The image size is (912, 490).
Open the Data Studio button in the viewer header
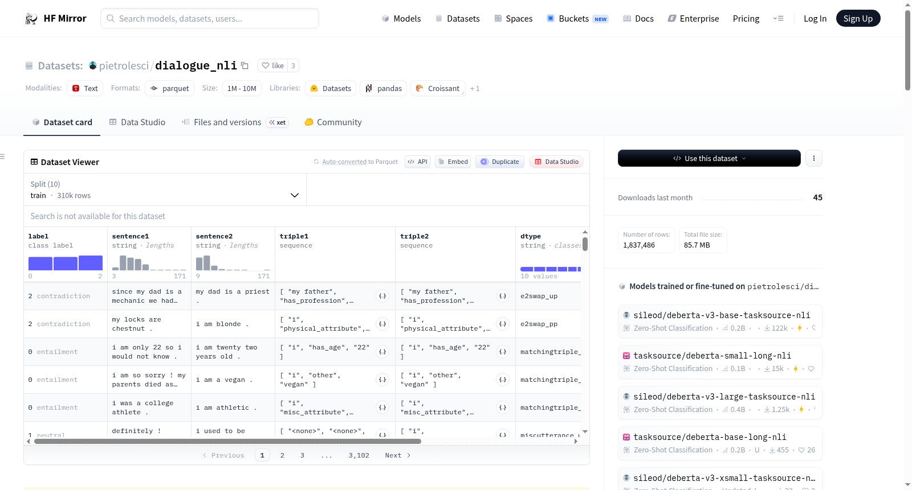click(x=556, y=162)
